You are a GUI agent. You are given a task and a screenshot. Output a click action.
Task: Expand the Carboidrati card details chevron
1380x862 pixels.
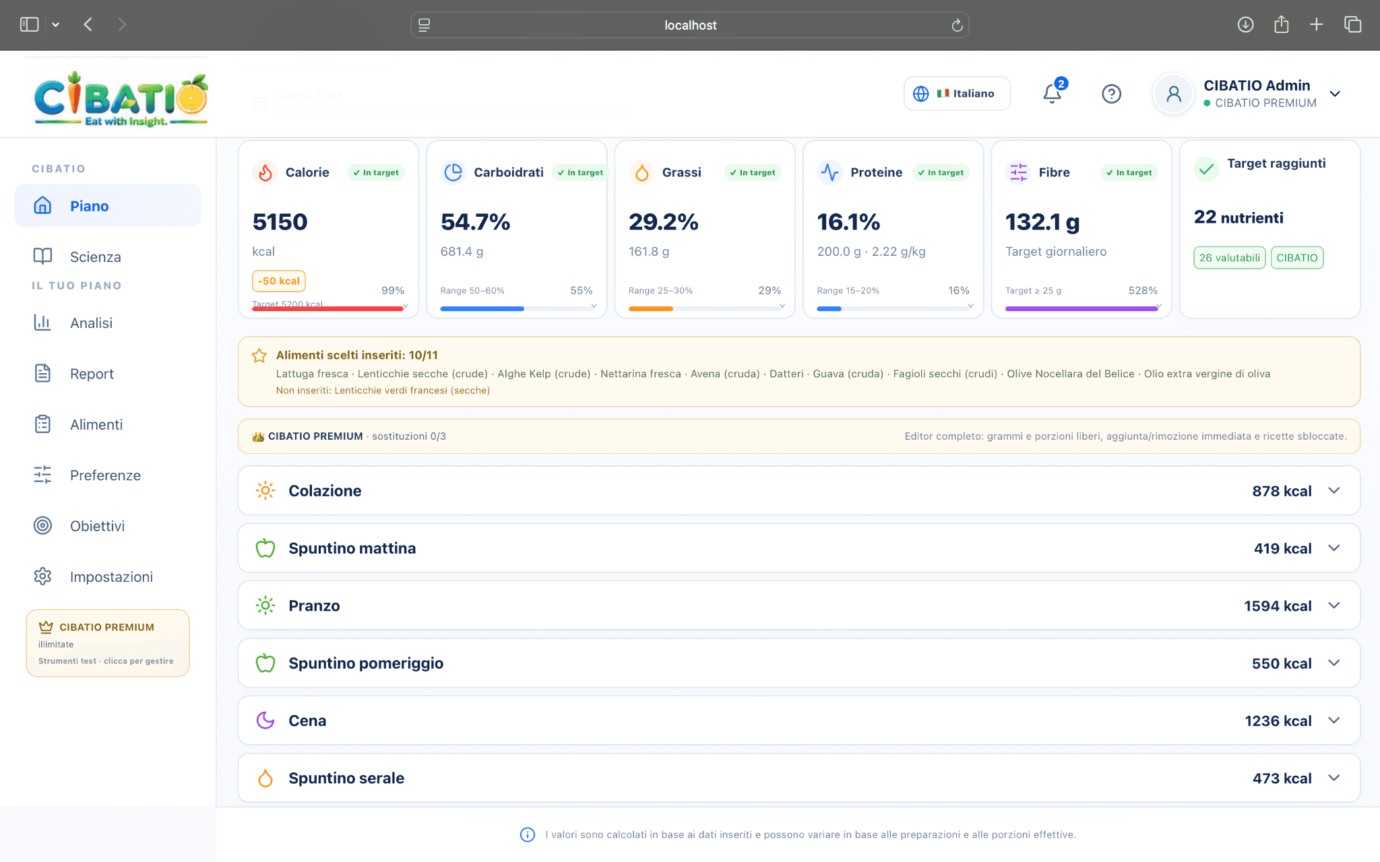594,306
